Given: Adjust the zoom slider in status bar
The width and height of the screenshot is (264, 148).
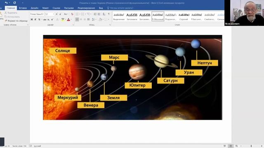Looking at the screenshot, I should (x=251, y=146).
